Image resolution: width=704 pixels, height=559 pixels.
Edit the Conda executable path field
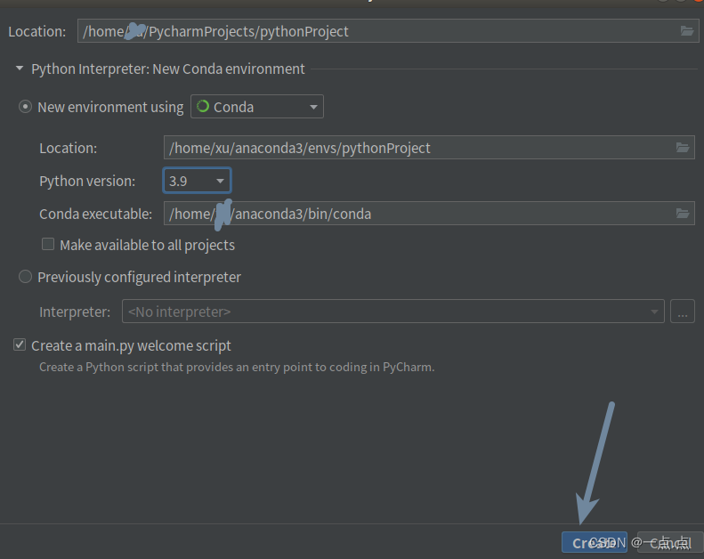pos(429,214)
